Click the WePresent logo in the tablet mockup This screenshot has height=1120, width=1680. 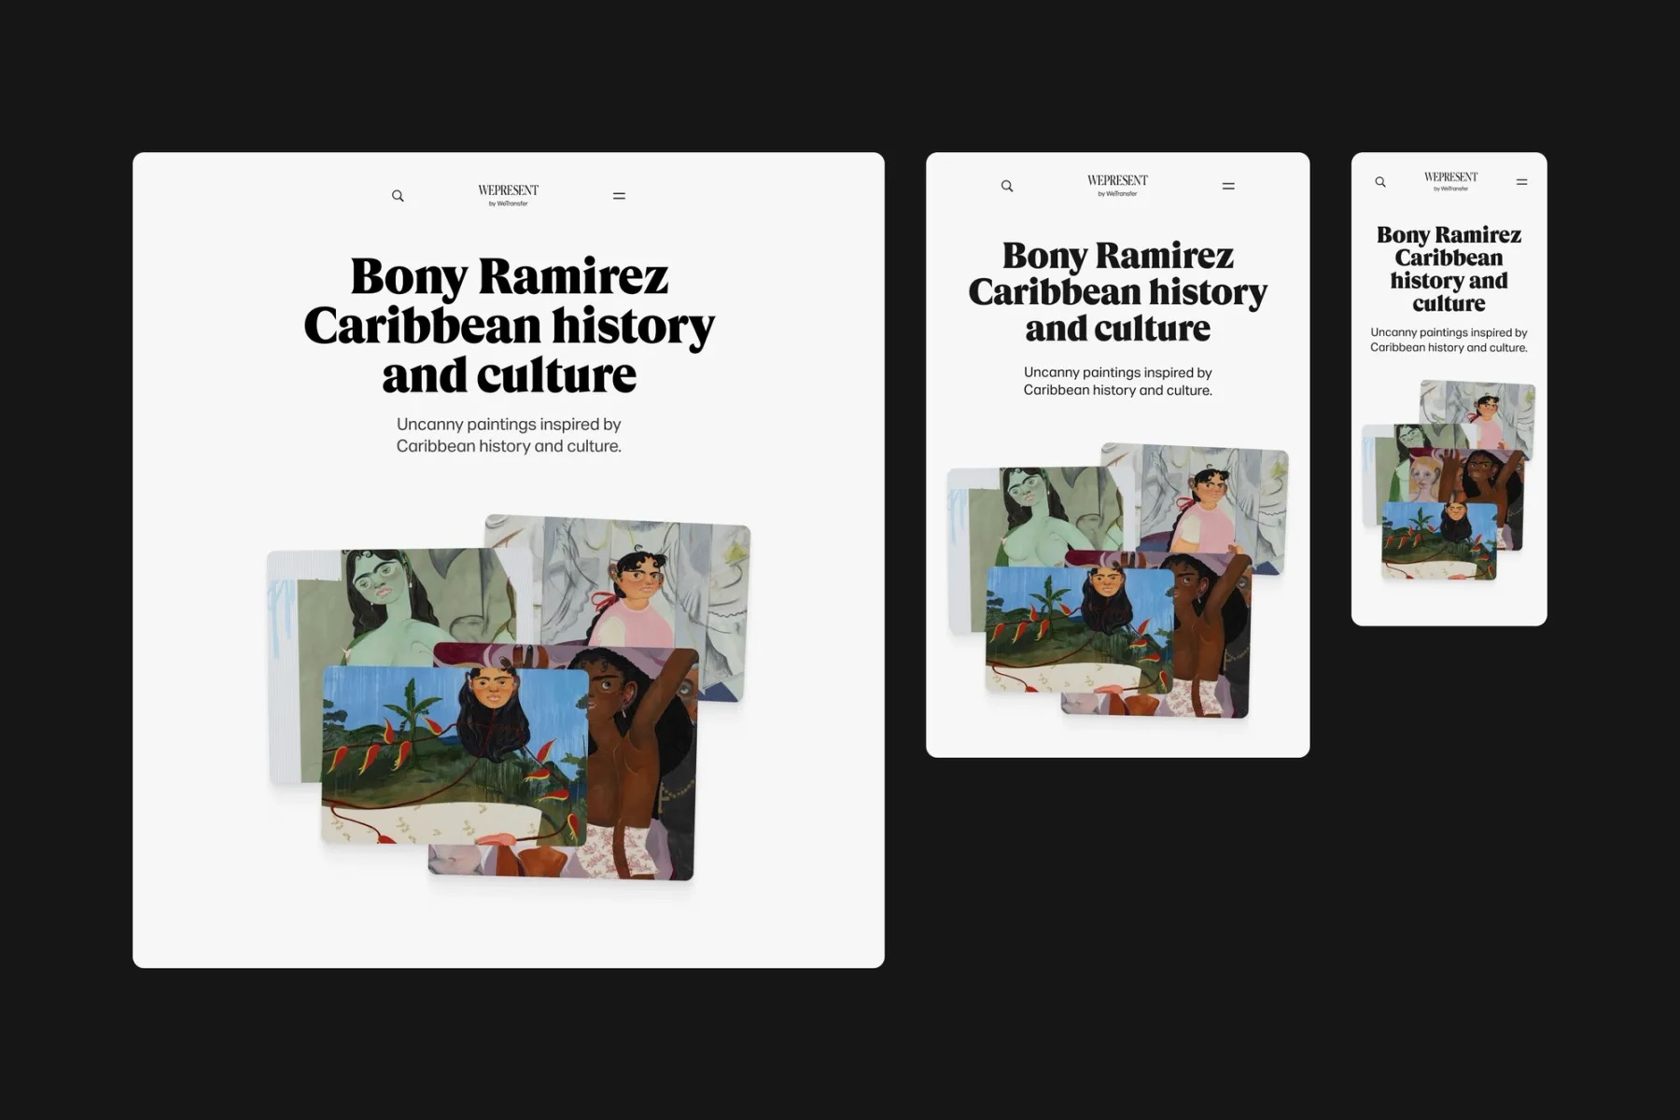click(x=1117, y=185)
